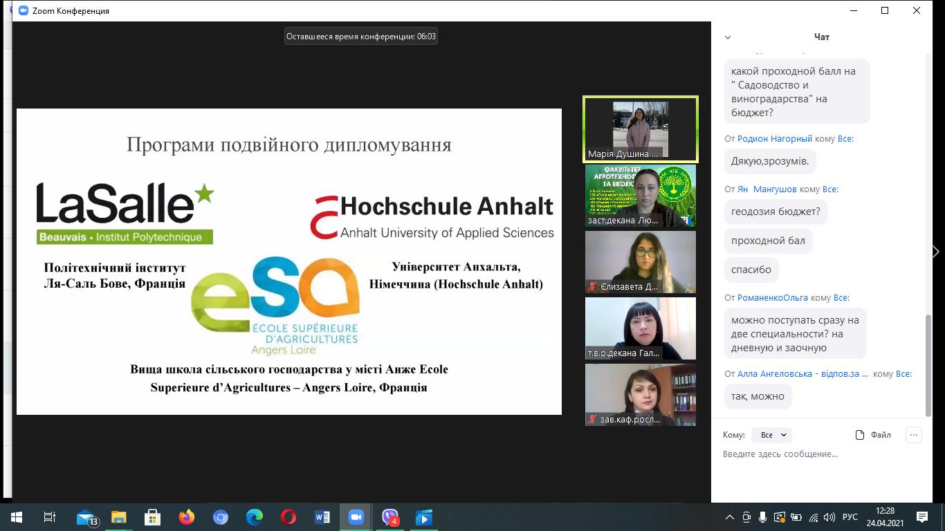This screenshot has height=531, width=945.
Task: Open the clock showing 12:28 24.04.2021
Action: (884, 517)
